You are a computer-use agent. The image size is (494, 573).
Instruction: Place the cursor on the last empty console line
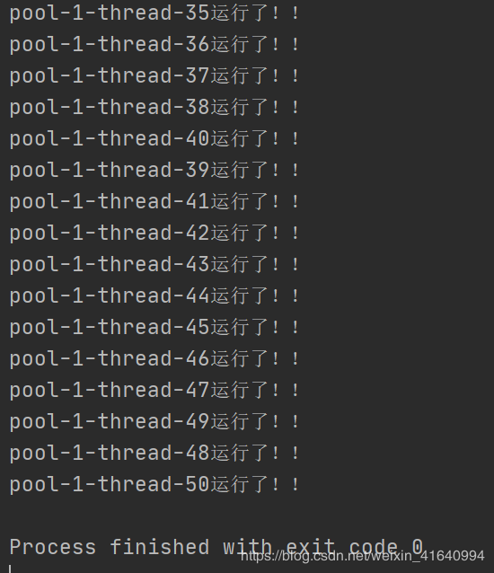point(247,569)
